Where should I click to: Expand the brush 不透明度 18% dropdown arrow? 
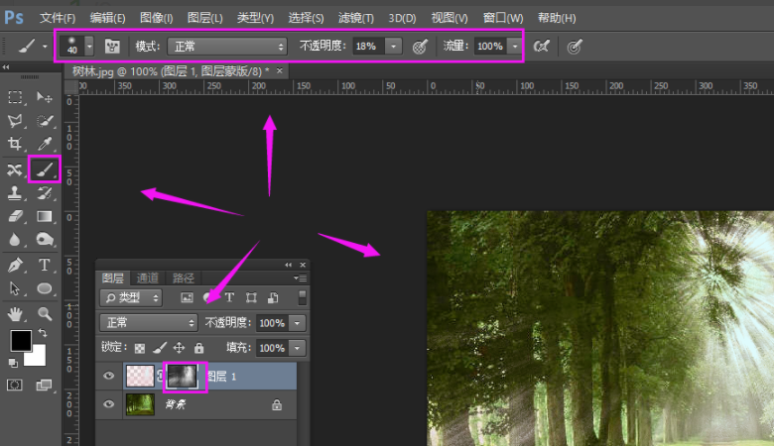click(x=393, y=46)
